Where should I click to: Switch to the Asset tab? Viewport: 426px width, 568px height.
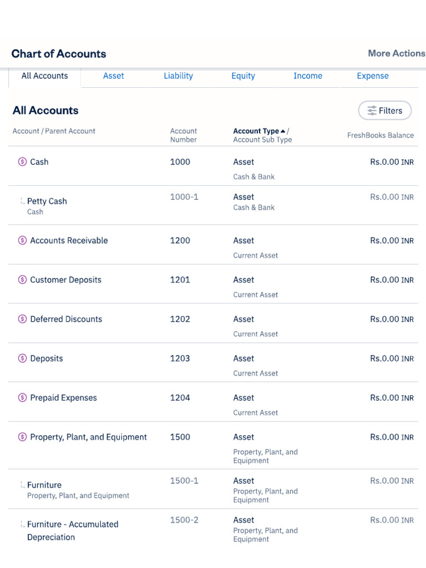tap(114, 76)
